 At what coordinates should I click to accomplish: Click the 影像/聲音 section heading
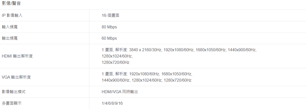[x=11, y=3]
